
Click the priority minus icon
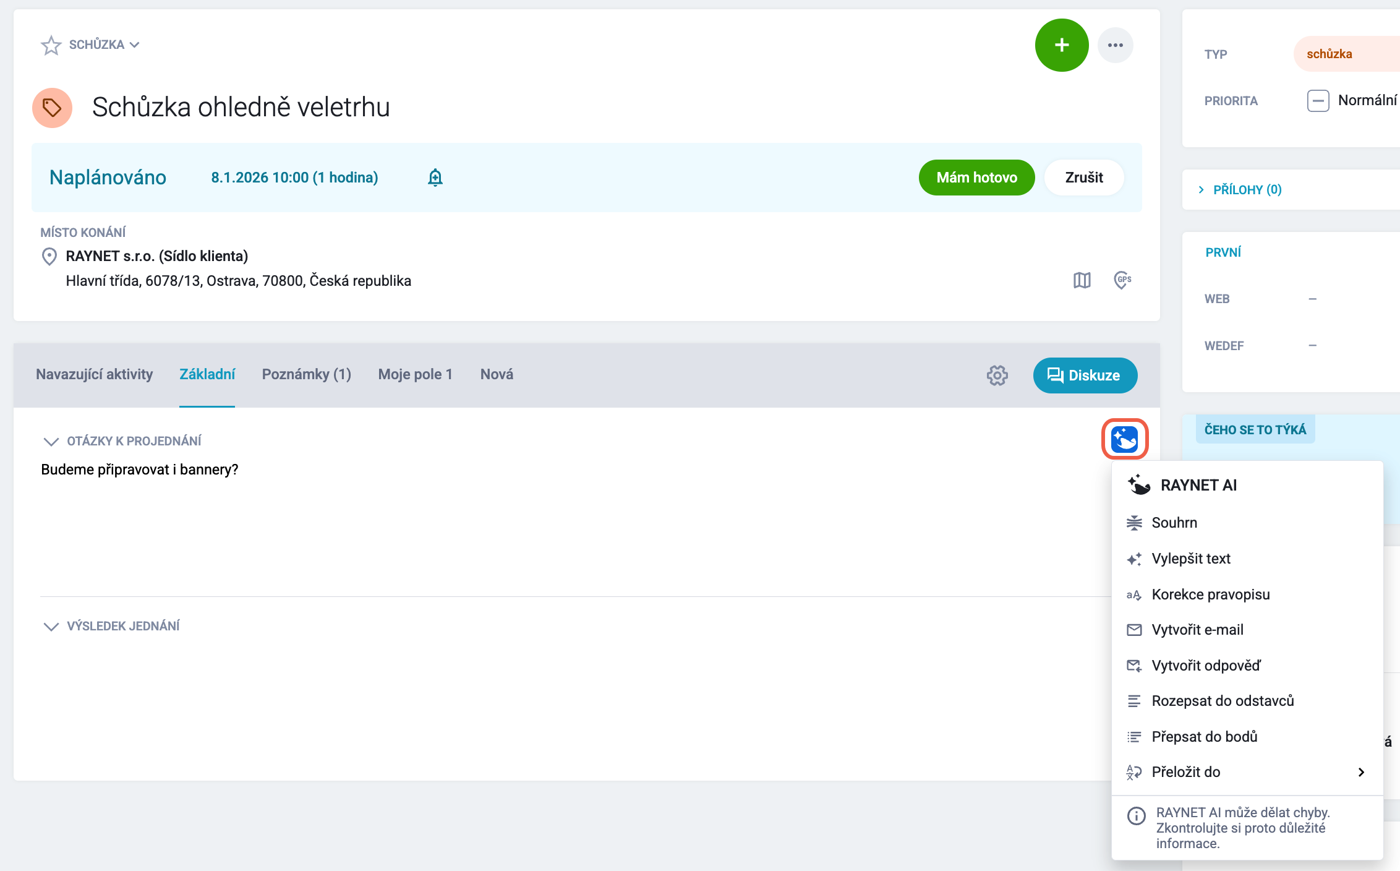click(x=1318, y=101)
